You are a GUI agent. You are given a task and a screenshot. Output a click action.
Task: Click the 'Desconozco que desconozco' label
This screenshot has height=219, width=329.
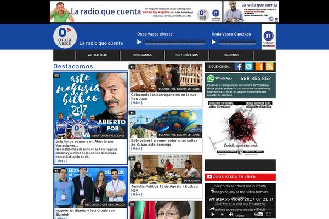click(105, 205)
